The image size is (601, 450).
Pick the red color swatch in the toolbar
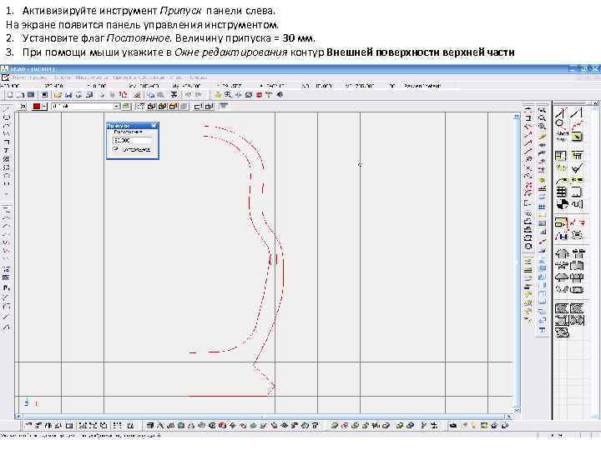tap(37, 107)
